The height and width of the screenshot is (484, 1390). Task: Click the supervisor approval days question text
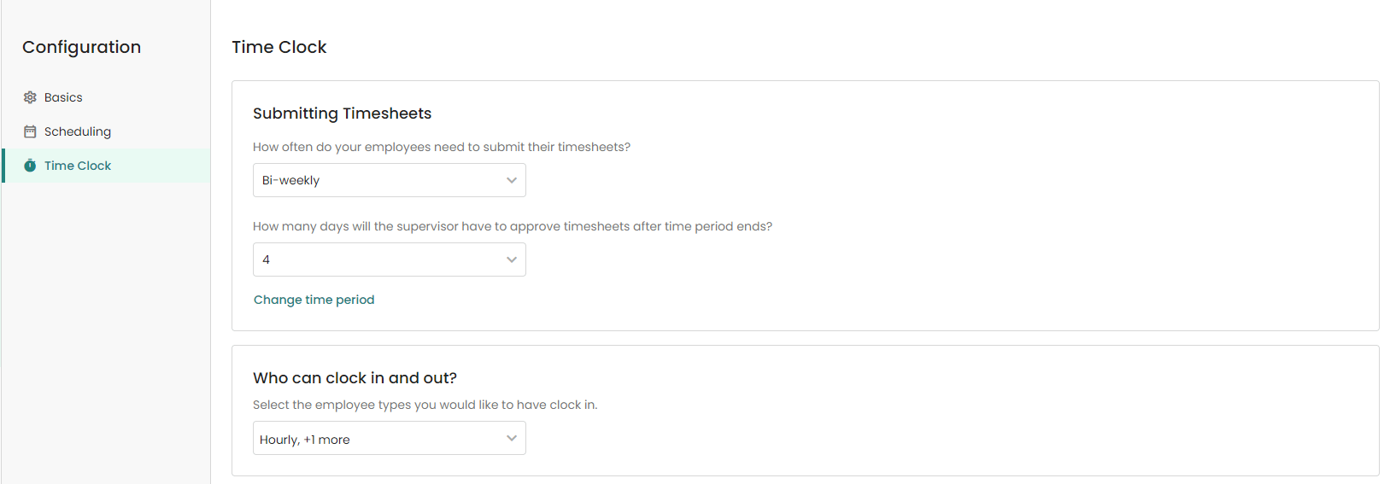pyautogui.click(x=512, y=226)
